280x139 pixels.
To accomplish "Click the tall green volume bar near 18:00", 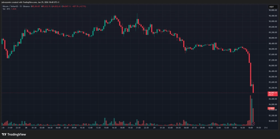I will click(252, 112).
